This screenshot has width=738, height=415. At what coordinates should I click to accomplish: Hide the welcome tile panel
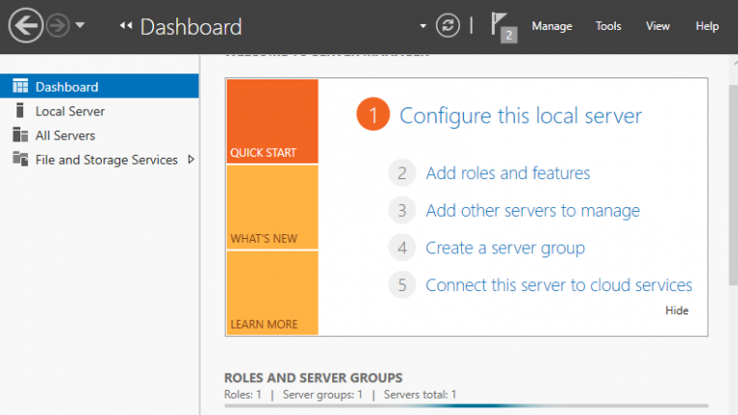pyautogui.click(x=676, y=311)
